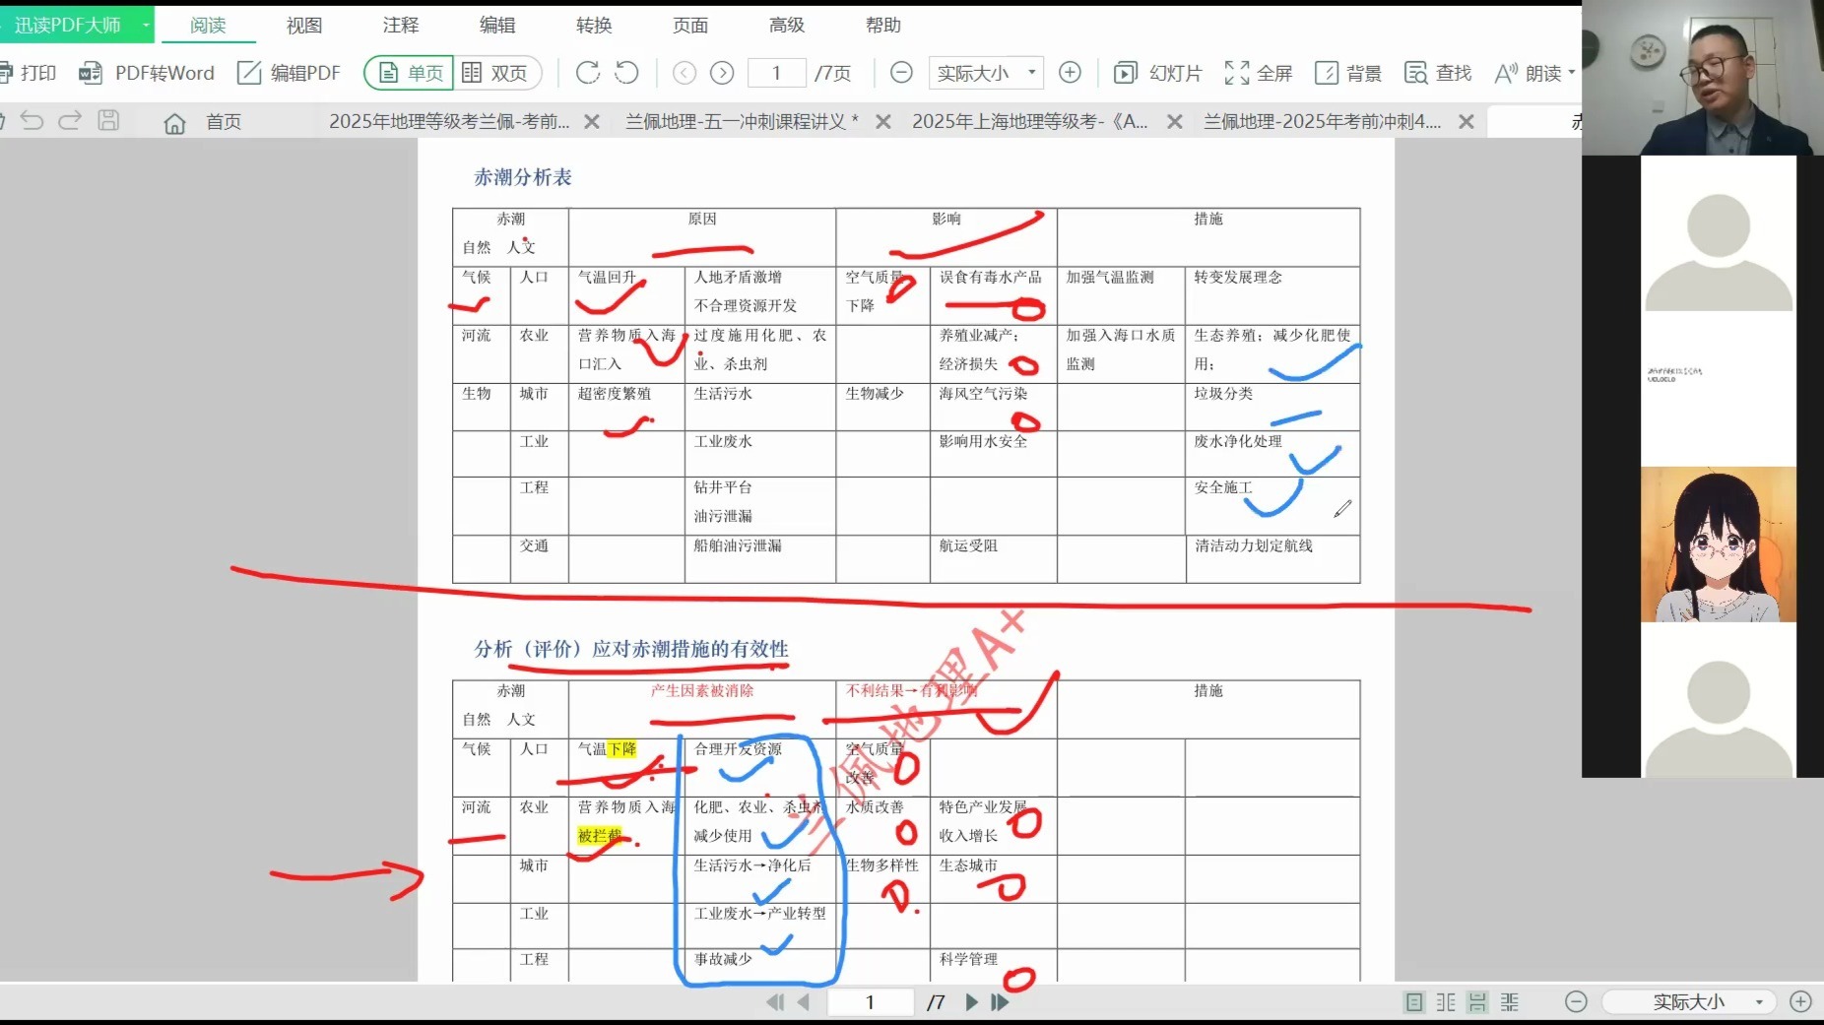Close the 2025年上海地理等级考 tab

coord(1175,122)
